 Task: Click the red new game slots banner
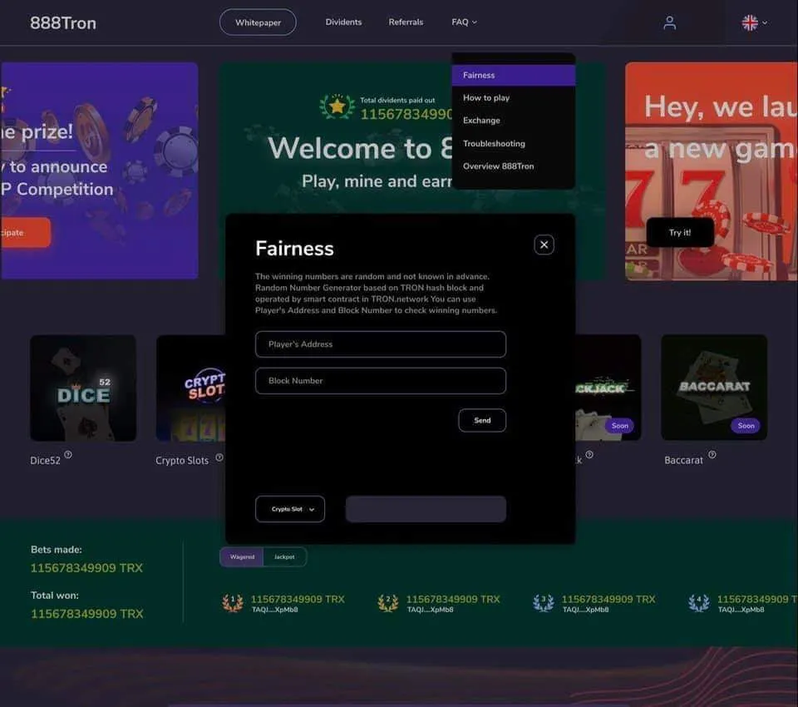pyautogui.click(x=712, y=171)
